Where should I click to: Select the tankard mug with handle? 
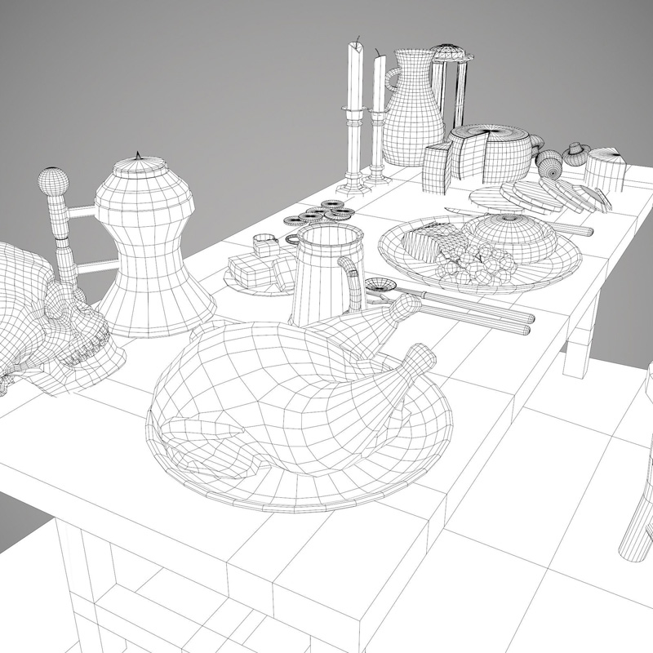point(322,273)
